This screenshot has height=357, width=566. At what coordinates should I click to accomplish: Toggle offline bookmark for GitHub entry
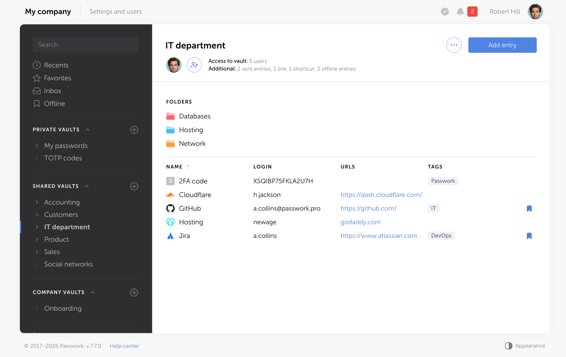[529, 209]
